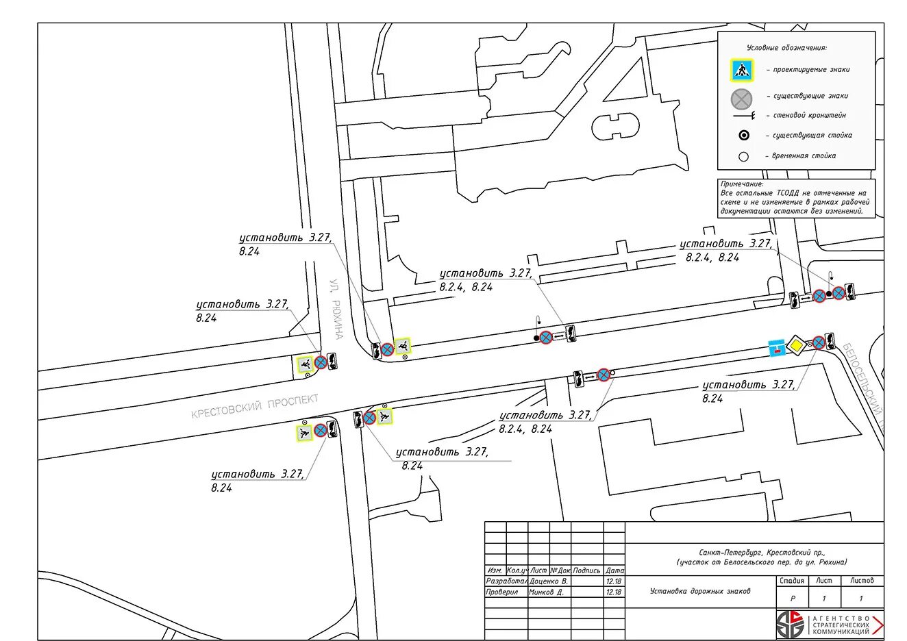Select the wall bracket symbol in the legend
Image resolution: width=907 pixels, height=641 pixels.
tap(743, 116)
